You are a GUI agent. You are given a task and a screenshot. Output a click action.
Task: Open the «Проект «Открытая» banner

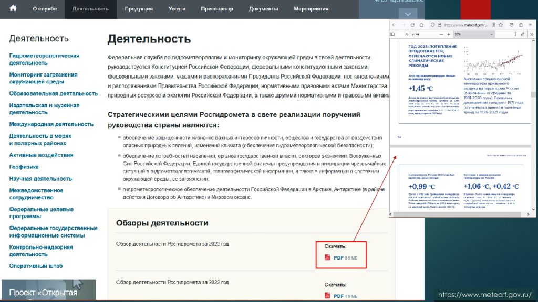click(x=49, y=290)
